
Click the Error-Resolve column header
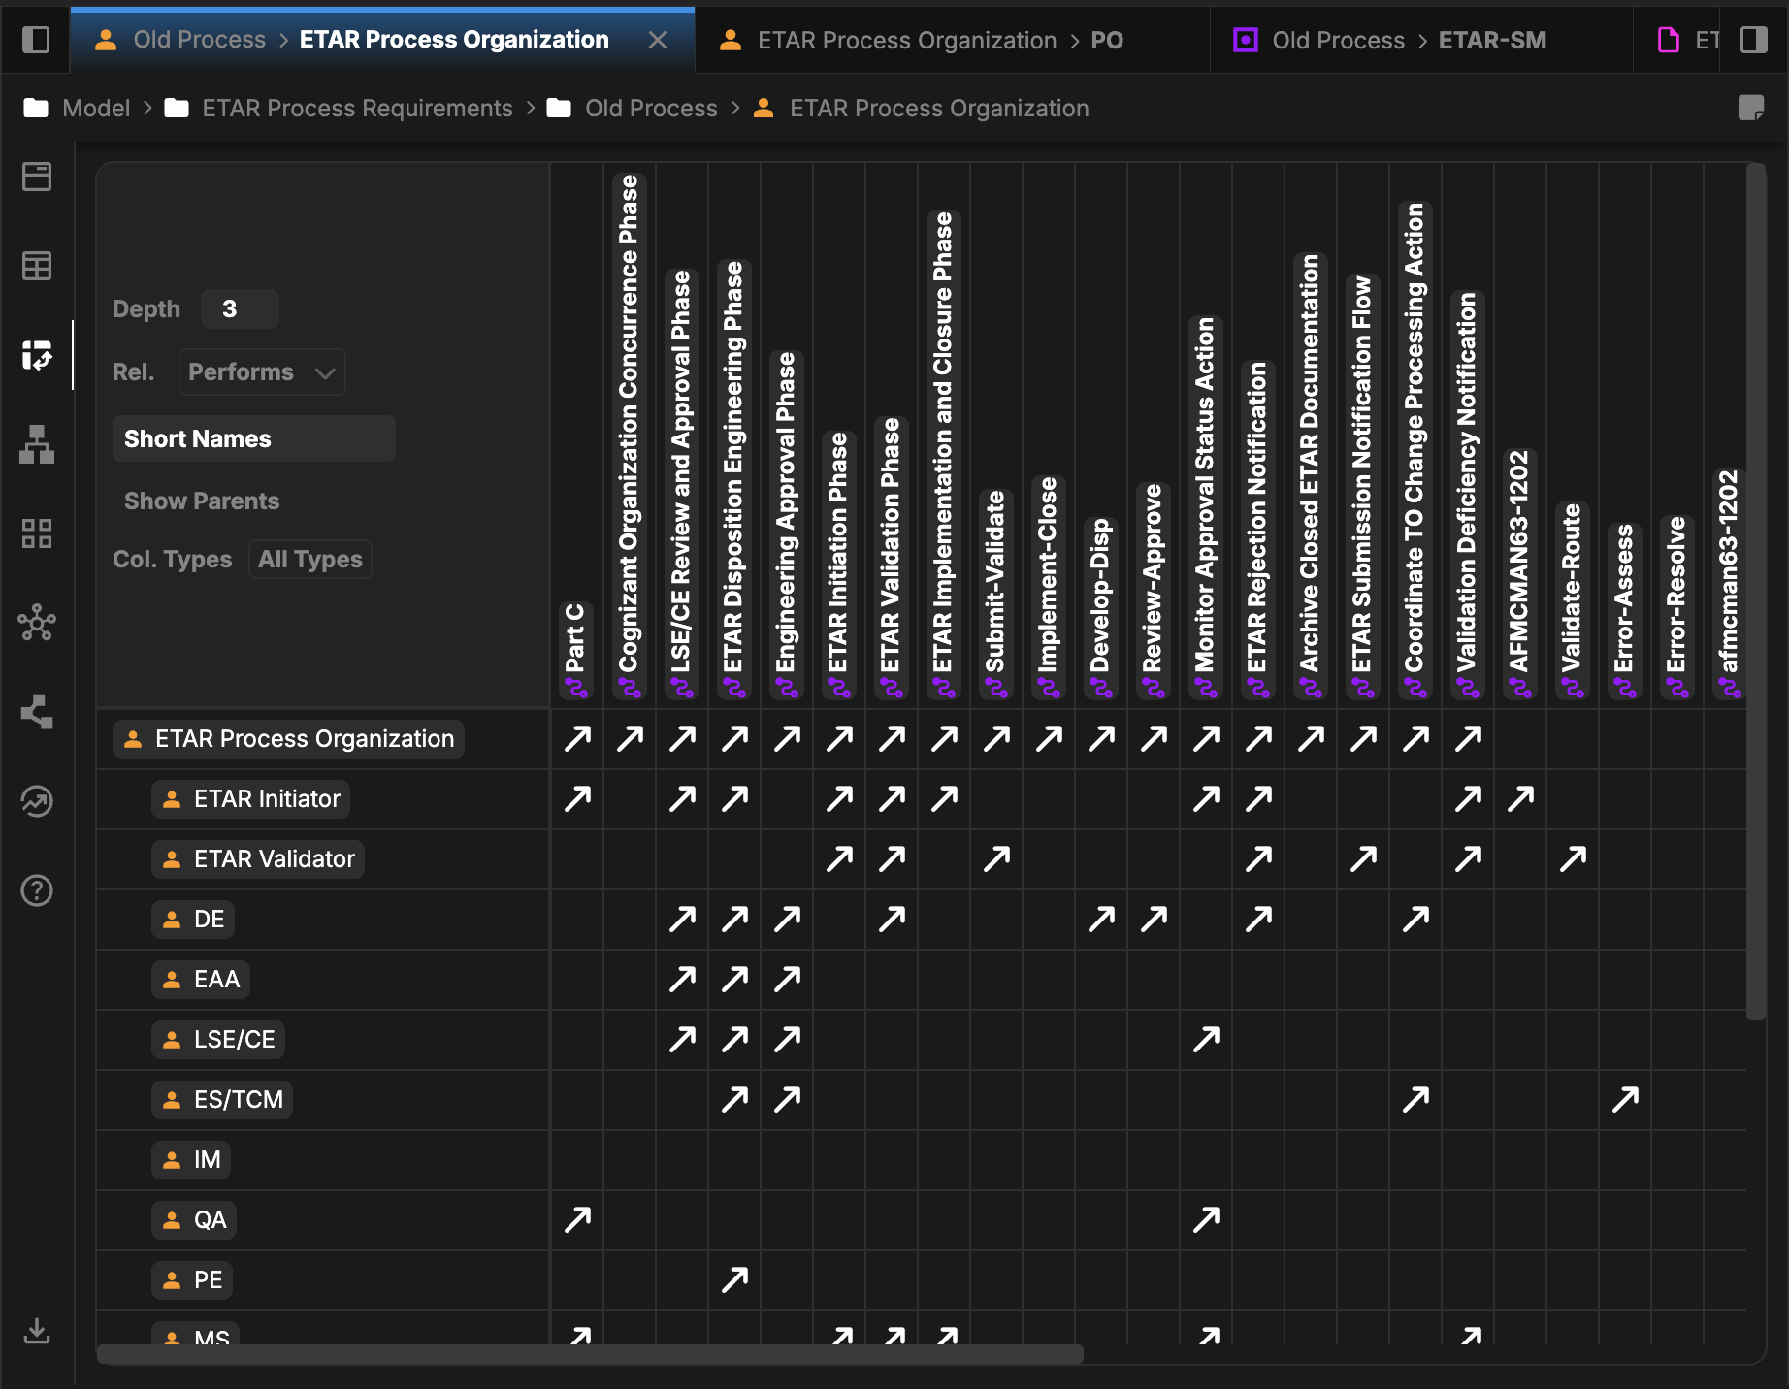(x=1677, y=607)
